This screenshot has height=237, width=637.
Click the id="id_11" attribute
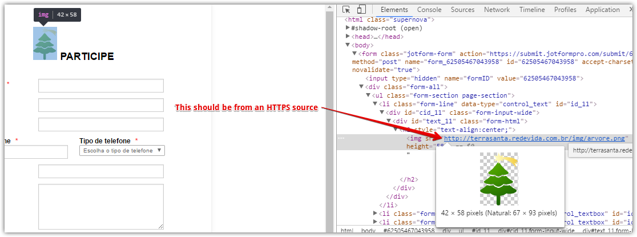click(573, 104)
